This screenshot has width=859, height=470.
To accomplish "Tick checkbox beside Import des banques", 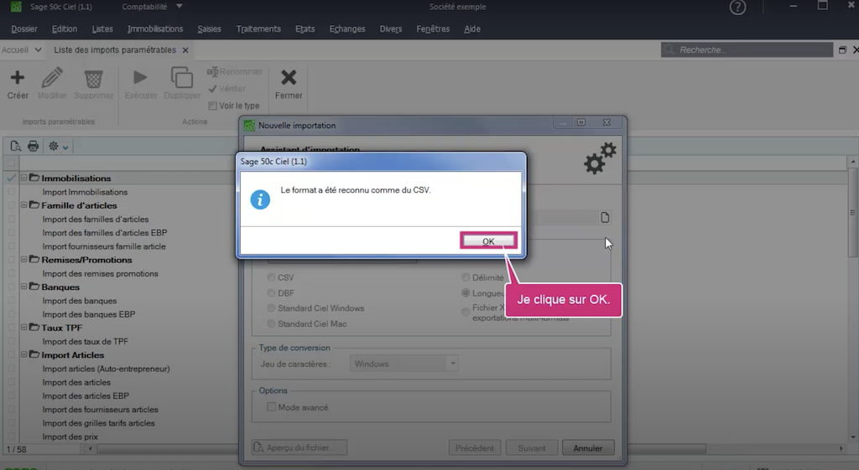I will point(12,301).
